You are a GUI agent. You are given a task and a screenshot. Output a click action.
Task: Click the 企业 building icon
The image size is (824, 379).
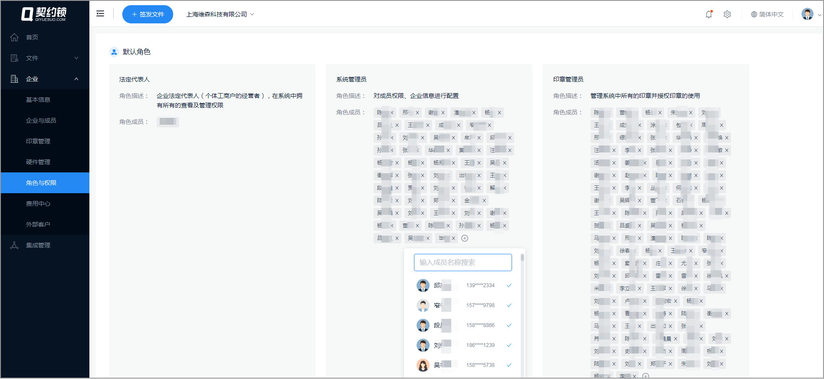coord(14,79)
